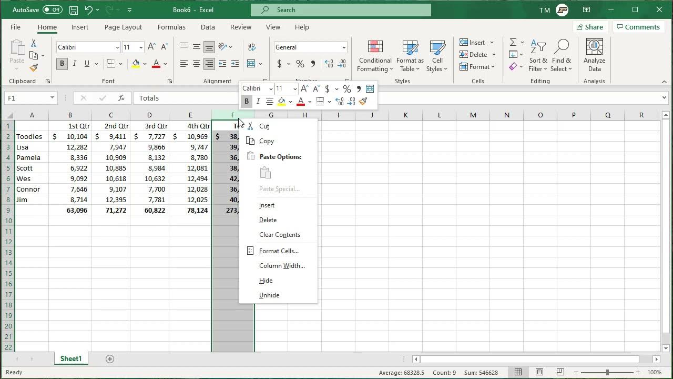The height and width of the screenshot is (379, 673).
Task: Click Percent Style in mini toolbar
Action: 346,88
